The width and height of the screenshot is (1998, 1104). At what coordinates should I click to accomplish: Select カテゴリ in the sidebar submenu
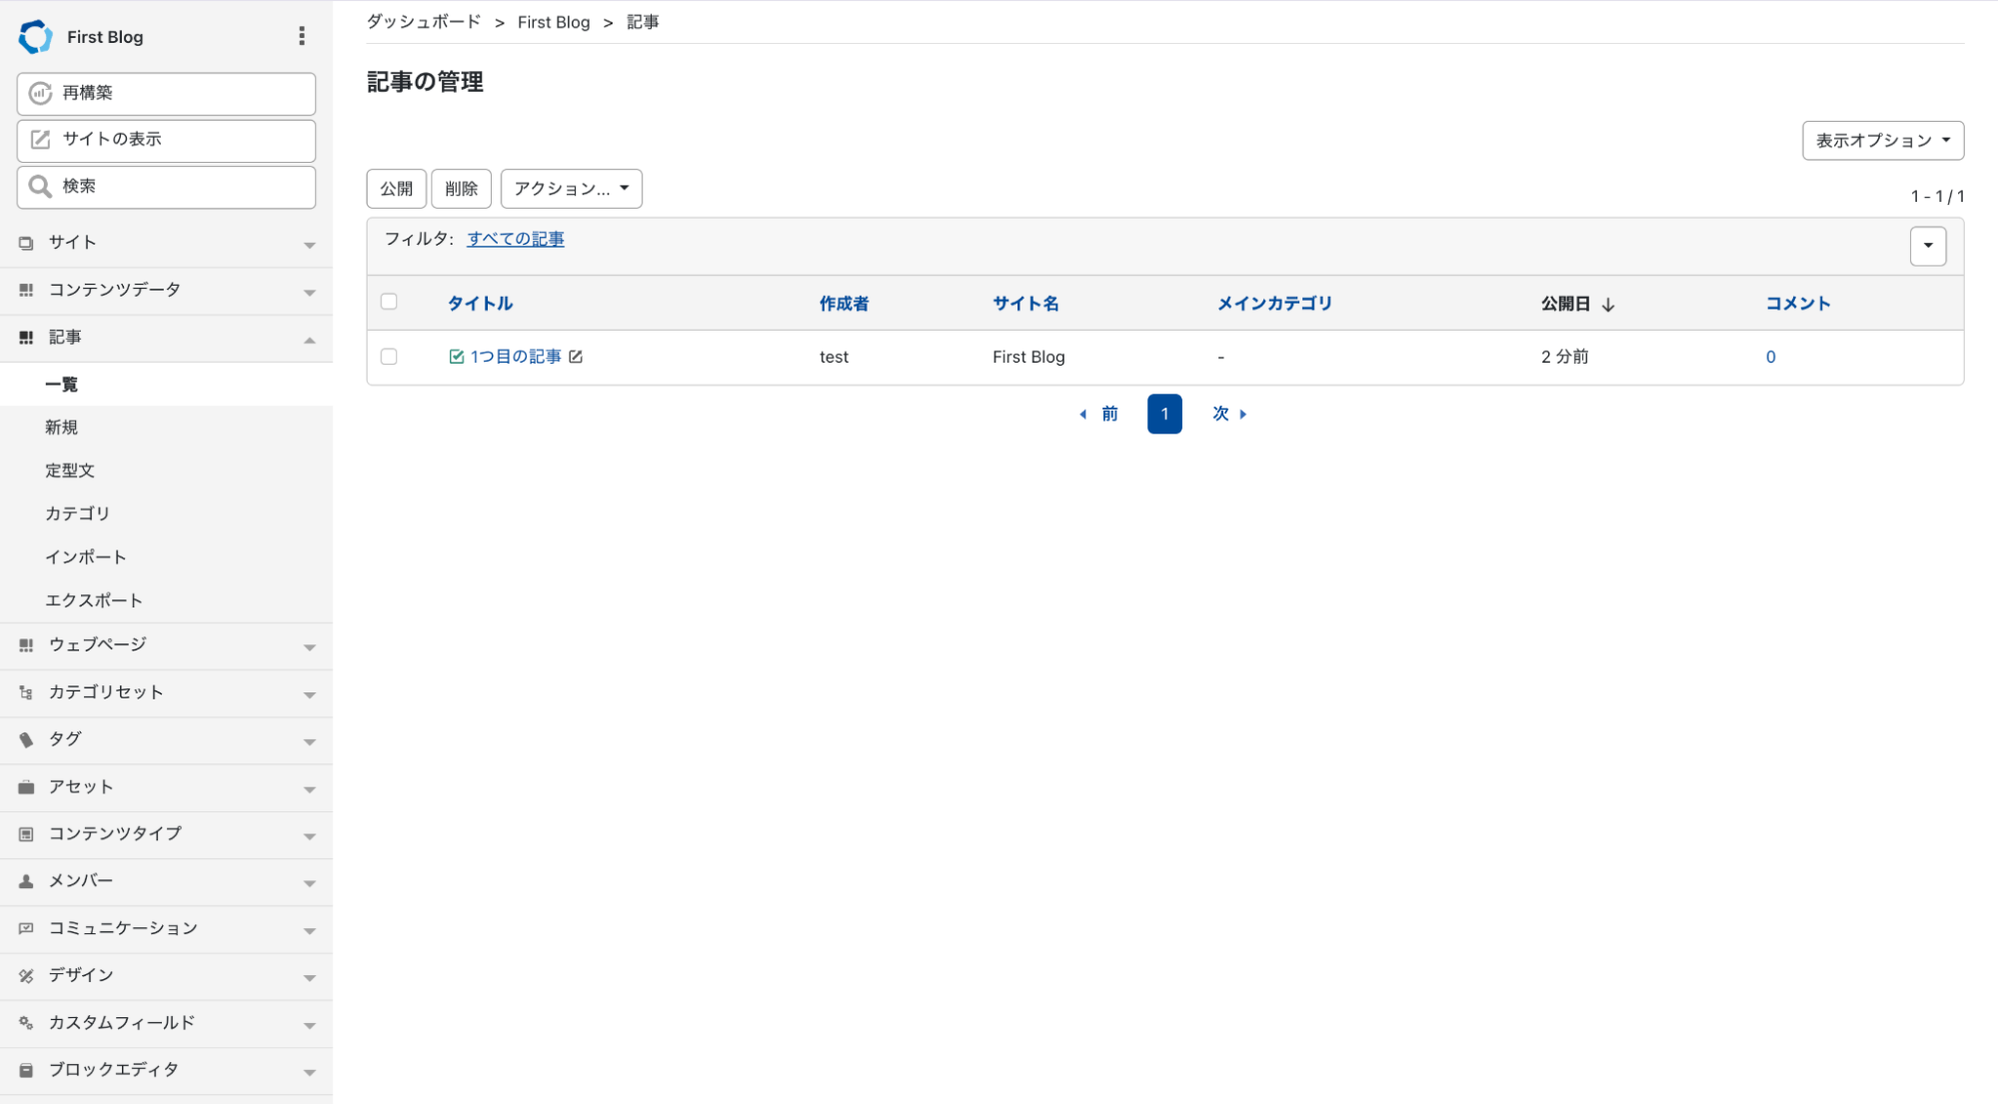pos(77,514)
